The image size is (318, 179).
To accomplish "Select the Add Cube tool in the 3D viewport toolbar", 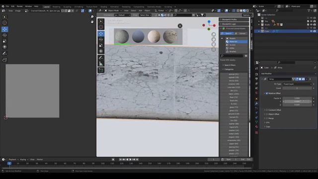I will coord(101,70).
